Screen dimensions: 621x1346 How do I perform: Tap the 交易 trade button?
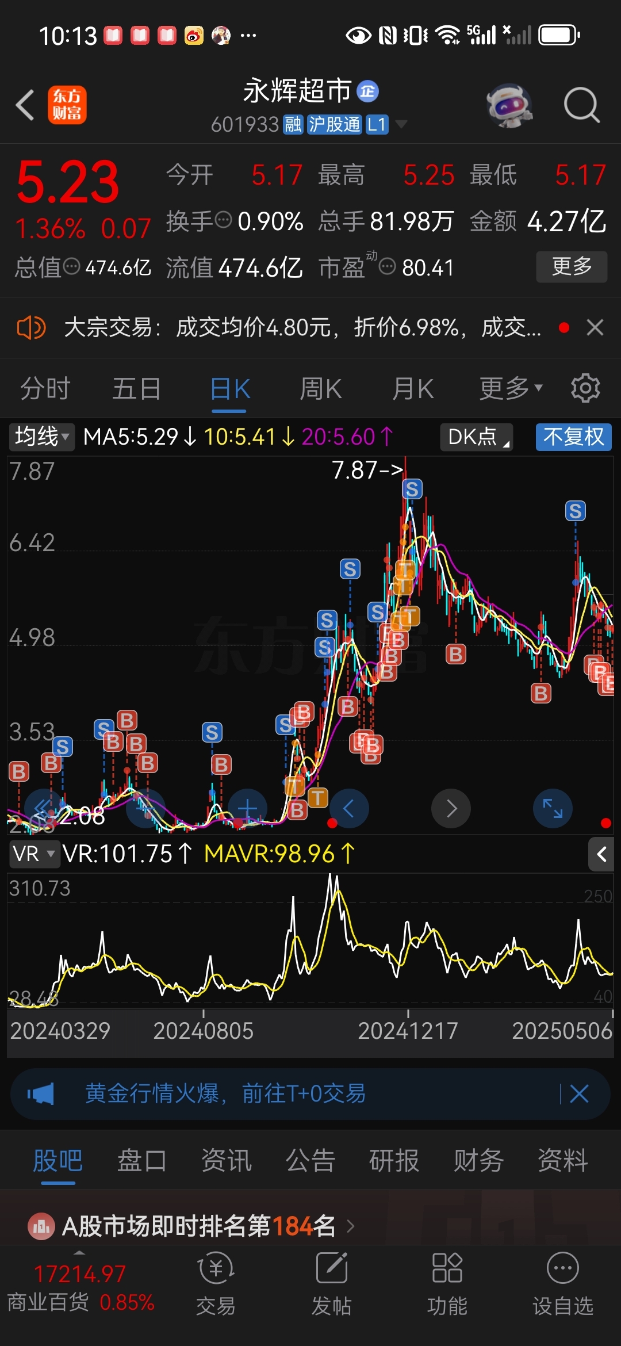216,1284
